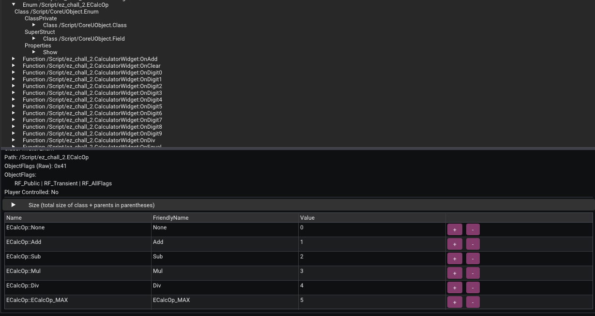This screenshot has width=595, height=316.
Task: Select CalculatorWidget:OnDiv function in tree
Action: [x=89, y=140]
